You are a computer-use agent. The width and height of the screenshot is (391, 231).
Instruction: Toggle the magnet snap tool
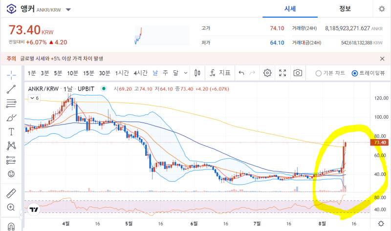(11, 226)
